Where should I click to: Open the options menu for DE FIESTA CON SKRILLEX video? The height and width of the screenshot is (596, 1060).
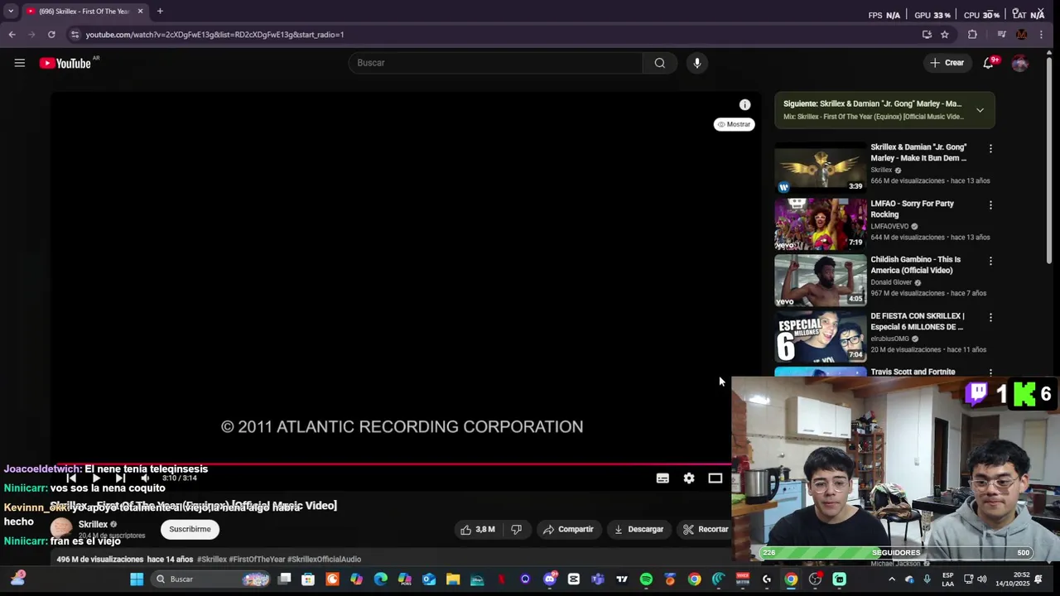click(x=990, y=317)
